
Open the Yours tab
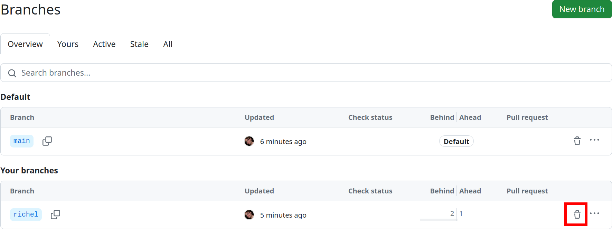pyautogui.click(x=68, y=44)
